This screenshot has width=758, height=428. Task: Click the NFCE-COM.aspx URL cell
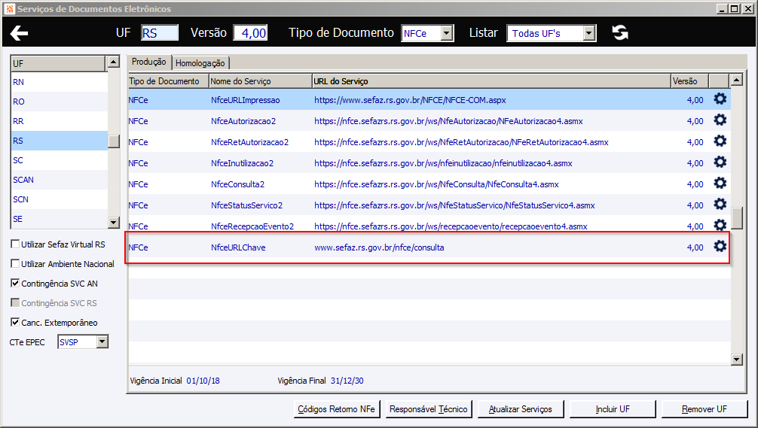coord(410,100)
